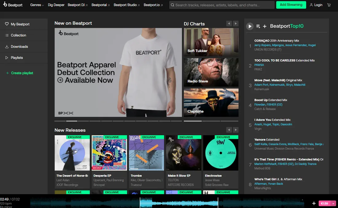Select the second banner carousel indicator

tap(72, 121)
